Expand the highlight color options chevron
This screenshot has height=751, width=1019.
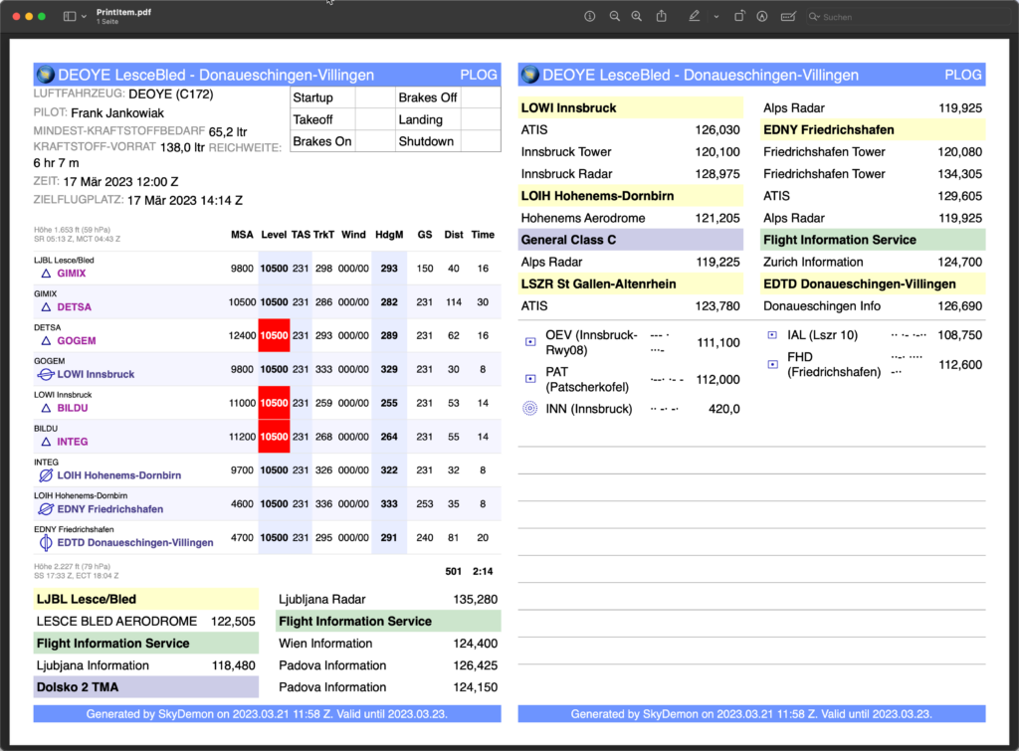coord(716,17)
